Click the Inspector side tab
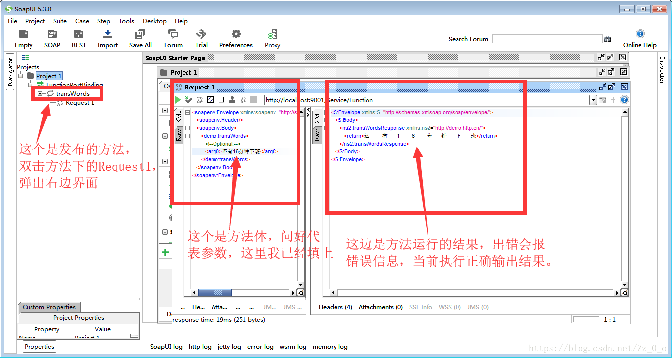 click(662, 70)
